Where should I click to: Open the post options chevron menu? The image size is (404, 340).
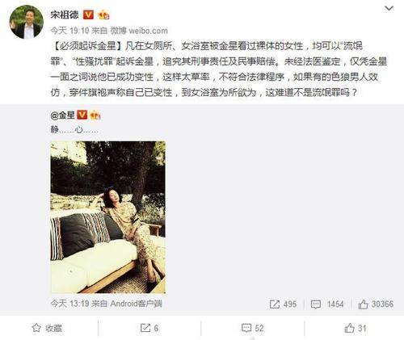tap(389, 9)
